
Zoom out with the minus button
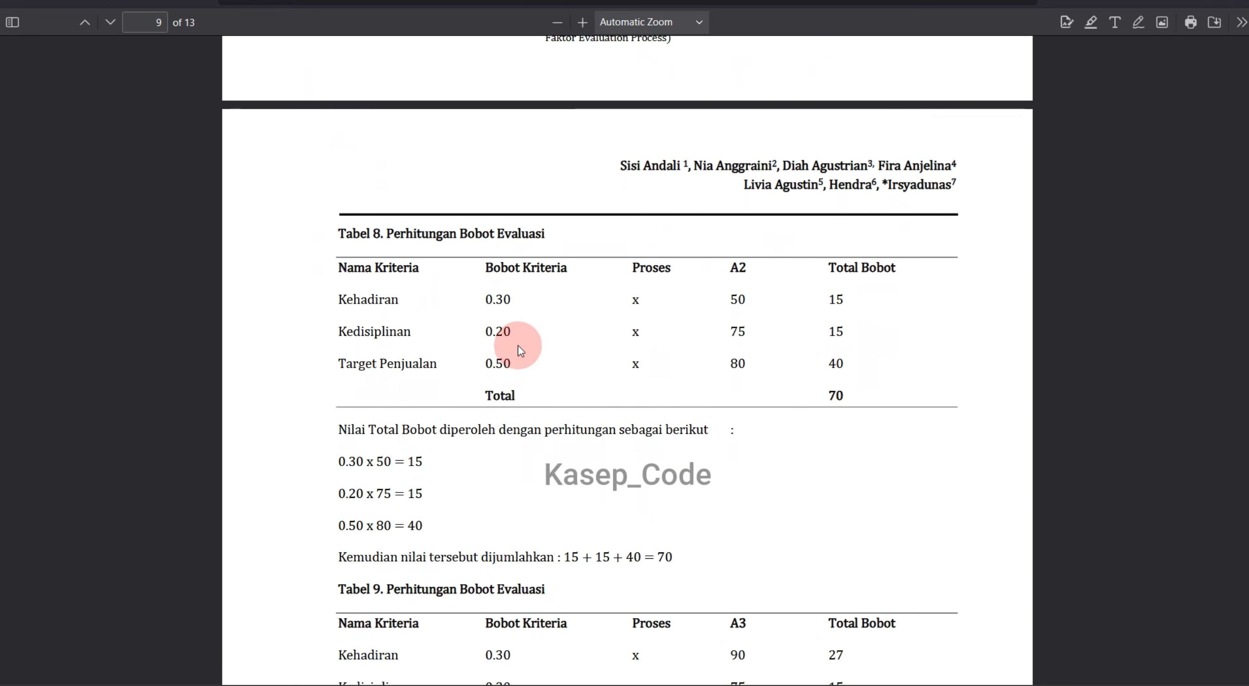pos(557,23)
